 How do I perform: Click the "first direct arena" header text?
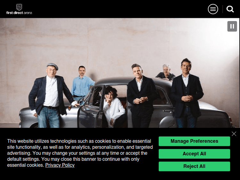click(x=19, y=13)
